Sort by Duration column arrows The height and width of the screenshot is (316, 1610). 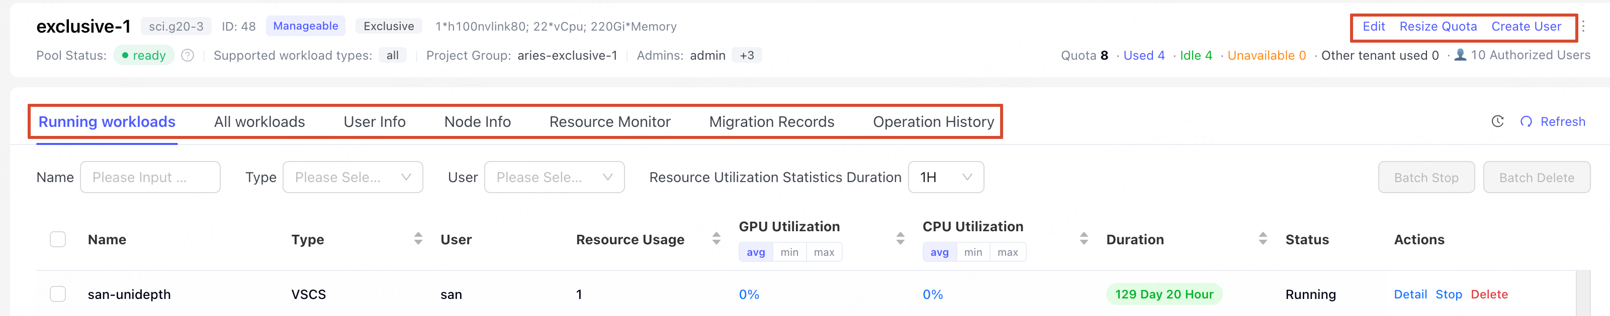coord(1263,239)
